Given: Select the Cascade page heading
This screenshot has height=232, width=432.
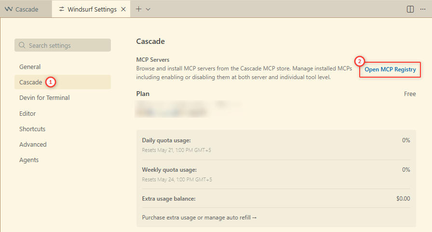Looking at the screenshot, I should [150, 41].
